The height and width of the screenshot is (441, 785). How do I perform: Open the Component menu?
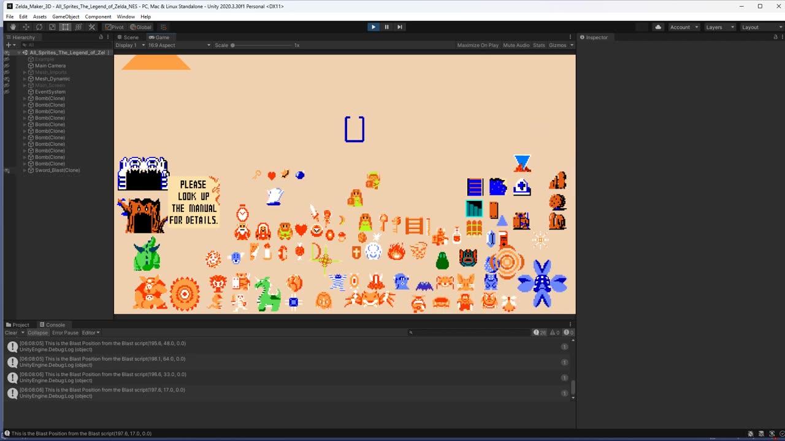coord(98,17)
